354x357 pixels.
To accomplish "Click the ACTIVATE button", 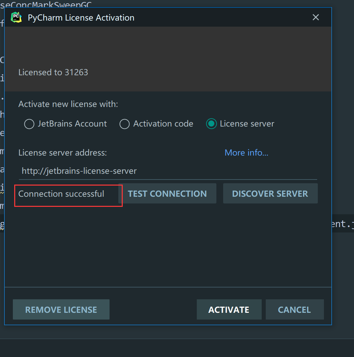I will coord(229,309).
